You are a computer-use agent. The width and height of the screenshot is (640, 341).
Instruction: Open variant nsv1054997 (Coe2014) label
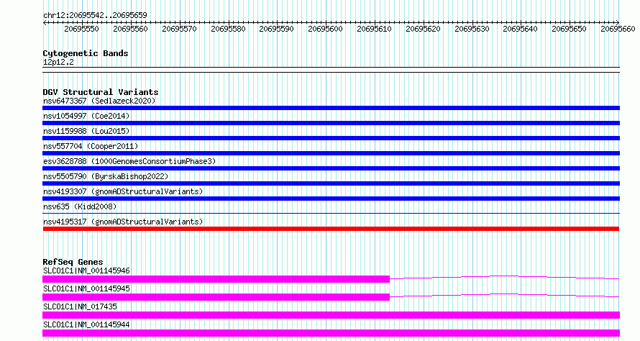point(86,116)
